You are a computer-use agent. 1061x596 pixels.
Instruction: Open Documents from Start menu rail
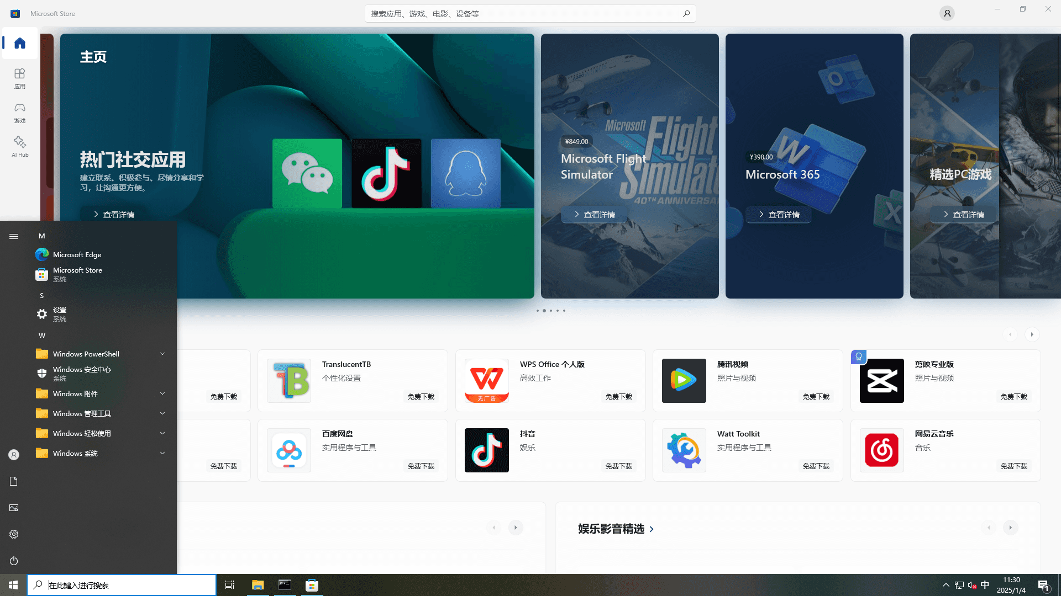click(14, 481)
